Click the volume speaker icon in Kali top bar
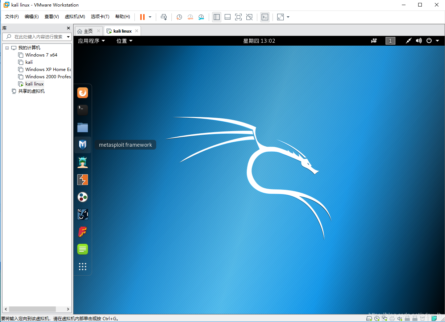445x322 pixels. click(419, 41)
